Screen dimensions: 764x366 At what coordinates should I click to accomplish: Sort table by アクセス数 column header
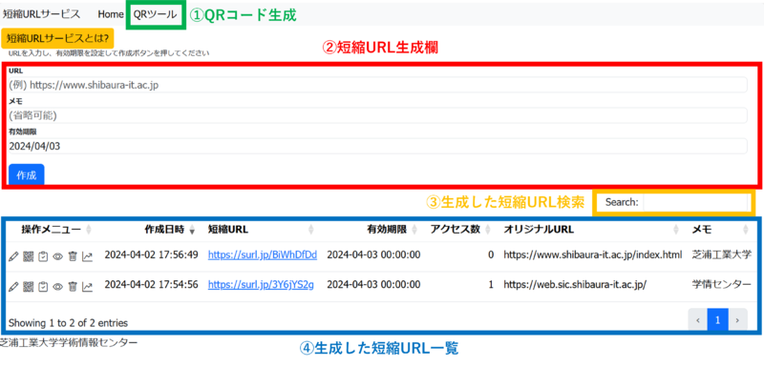pos(456,230)
